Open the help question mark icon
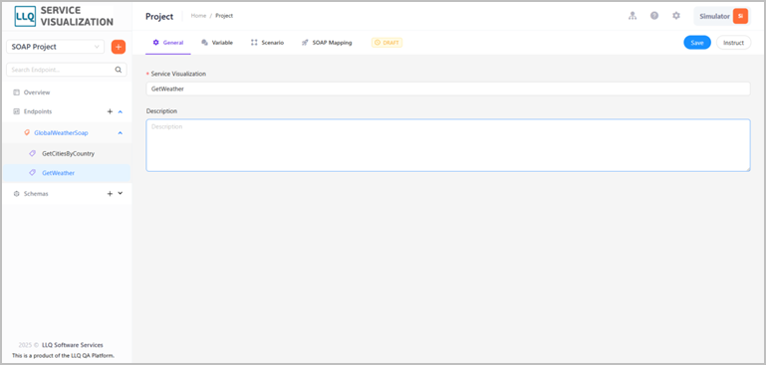 point(654,16)
